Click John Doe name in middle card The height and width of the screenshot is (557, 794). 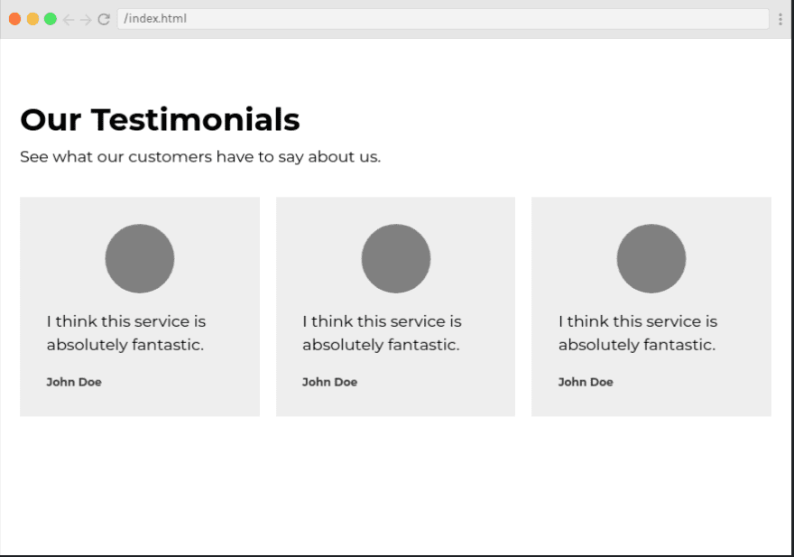(x=329, y=382)
